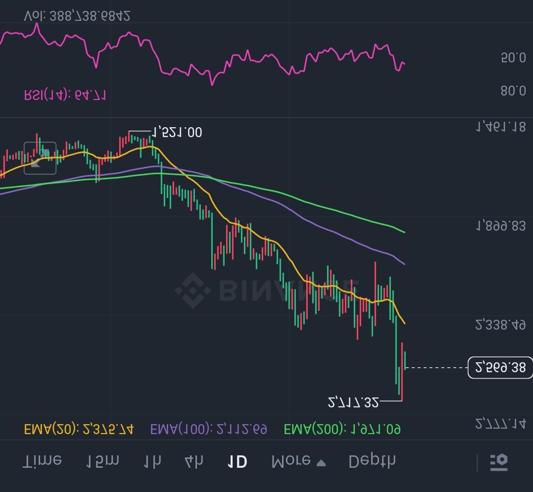Tap the fullscreen expand arrows icon on chart
Screen dimensions: 533x492
click(40, 158)
